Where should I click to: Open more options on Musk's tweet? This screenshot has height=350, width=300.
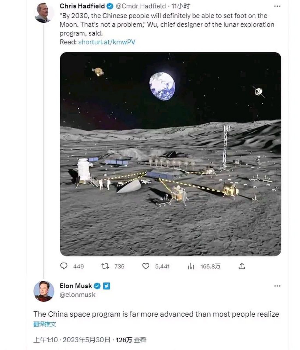(x=277, y=286)
